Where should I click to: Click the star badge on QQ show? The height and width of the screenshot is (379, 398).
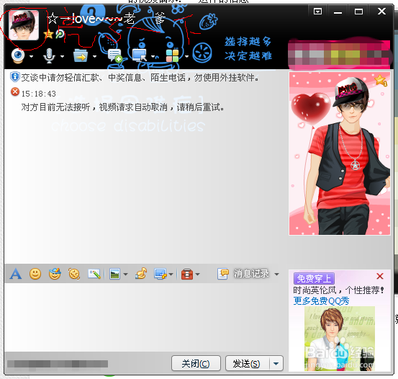381,80
